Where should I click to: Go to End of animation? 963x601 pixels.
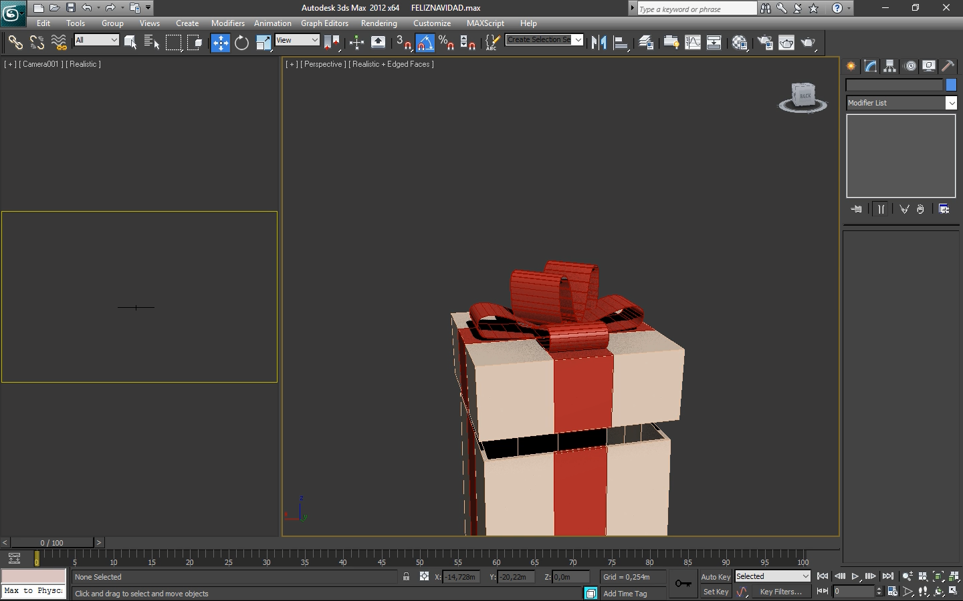888,576
